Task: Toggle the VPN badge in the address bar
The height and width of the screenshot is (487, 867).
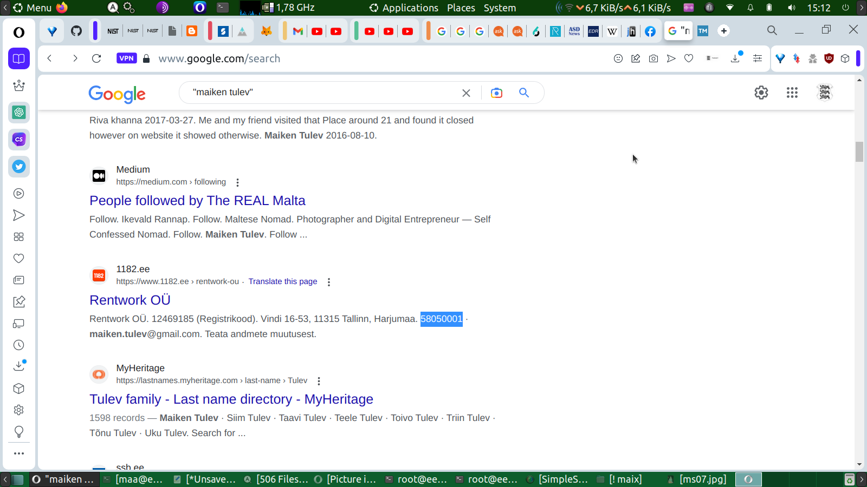Action: coord(126,58)
